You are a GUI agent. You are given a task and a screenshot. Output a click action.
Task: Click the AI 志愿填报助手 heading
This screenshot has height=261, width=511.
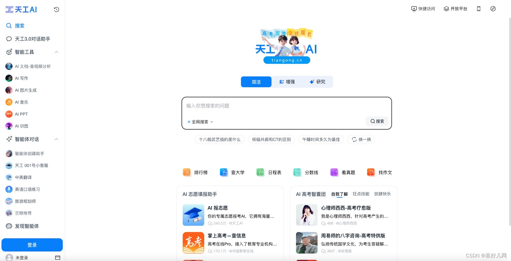(200, 194)
